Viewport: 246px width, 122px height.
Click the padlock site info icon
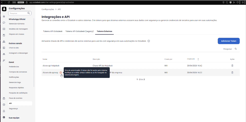pyautogui.click(x=27, y=2)
